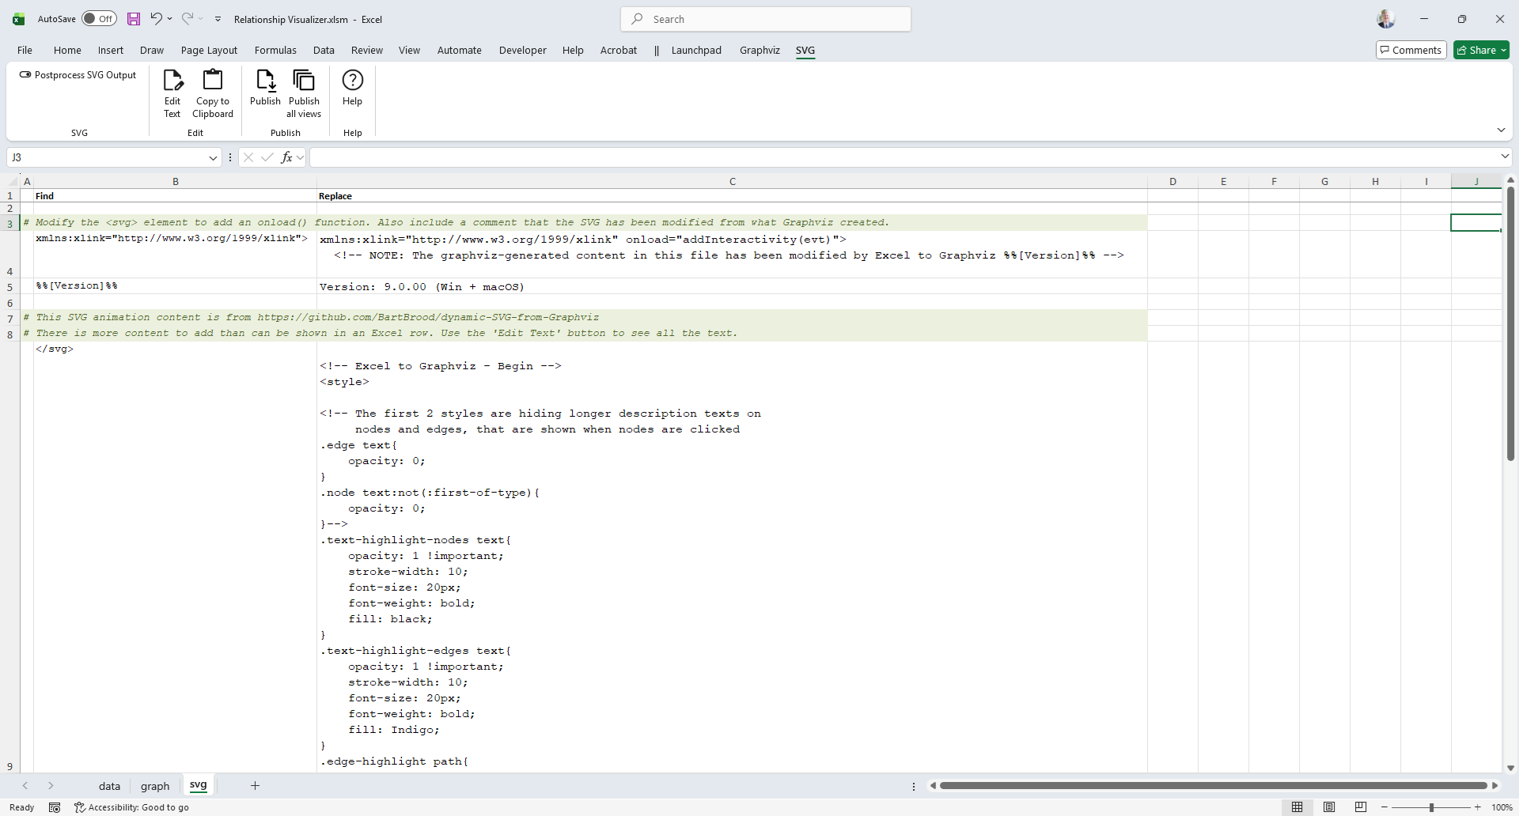Viewport: 1519px width, 816px height.
Task: Toggle the AutoSave switch
Action: 99,19
